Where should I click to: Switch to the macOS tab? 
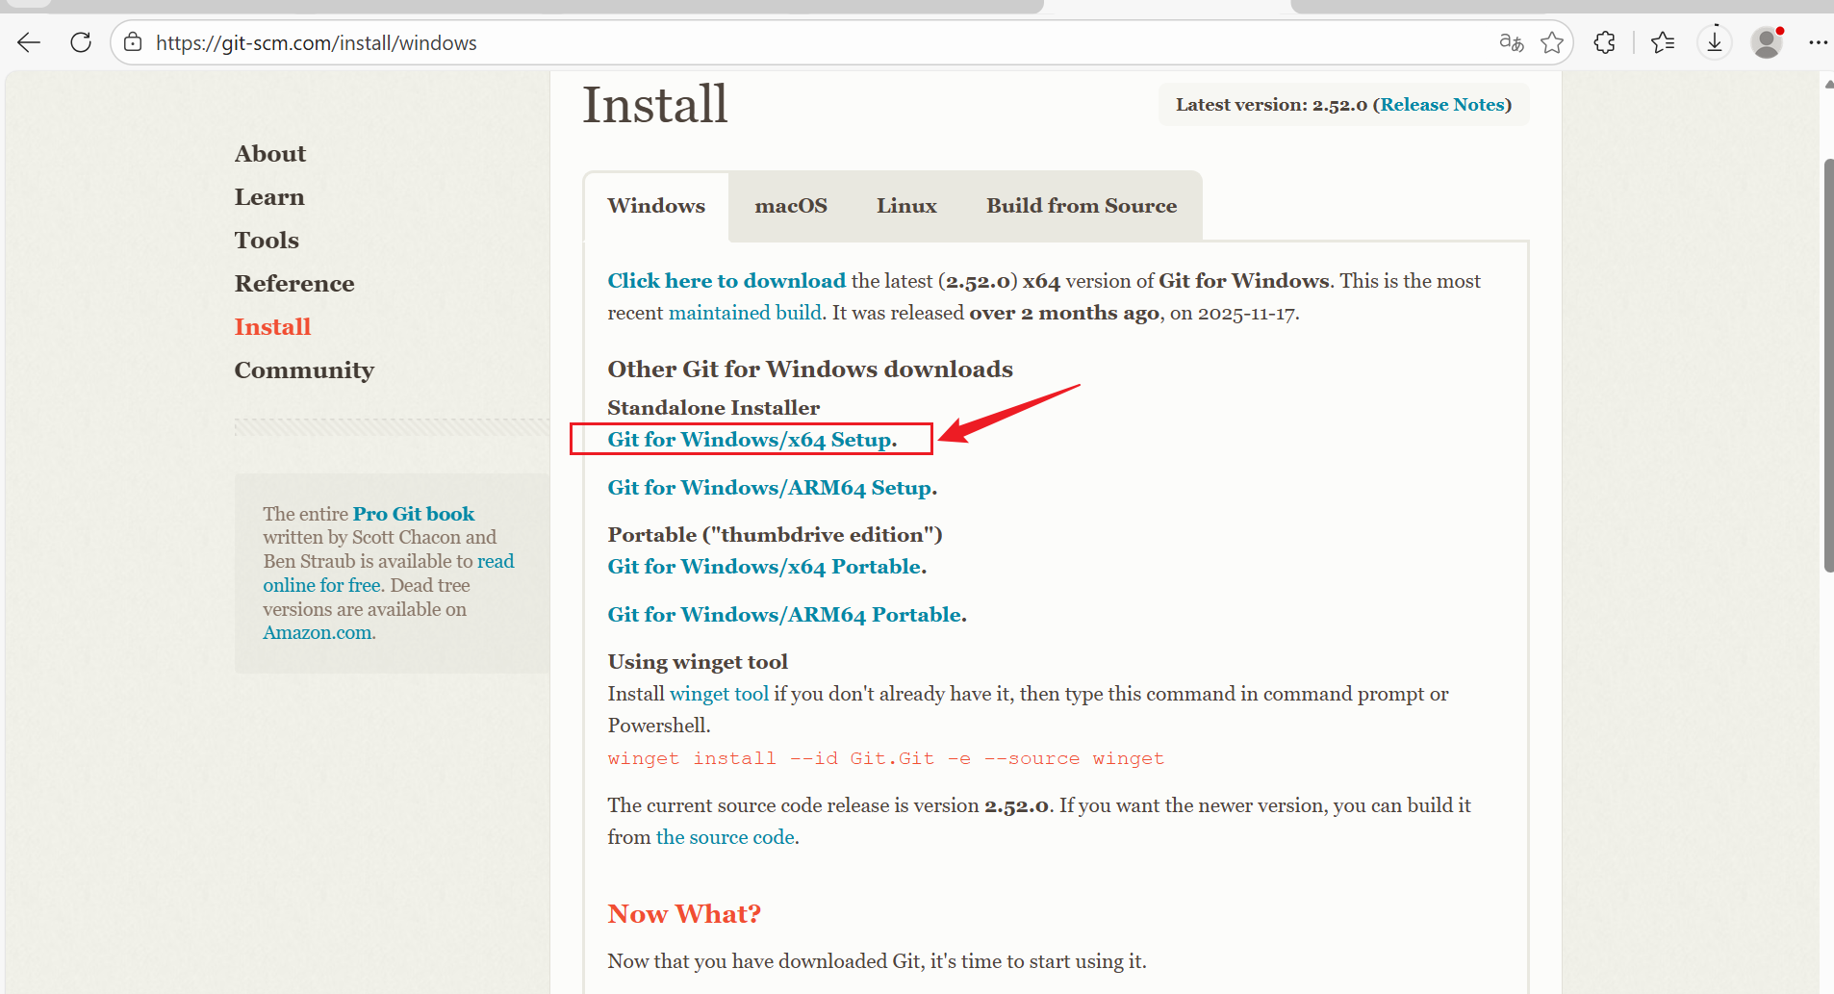pos(791,206)
